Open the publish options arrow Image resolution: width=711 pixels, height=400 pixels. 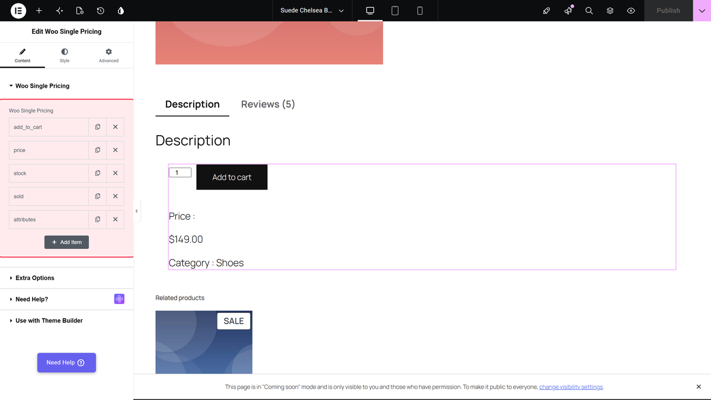702,11
